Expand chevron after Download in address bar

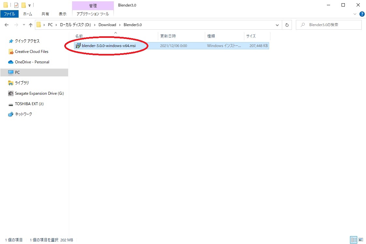coord(120,25)
